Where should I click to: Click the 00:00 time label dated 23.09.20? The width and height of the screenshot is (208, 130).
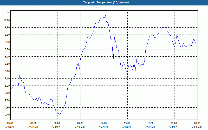pyautogui.click(x=197, y=123)
